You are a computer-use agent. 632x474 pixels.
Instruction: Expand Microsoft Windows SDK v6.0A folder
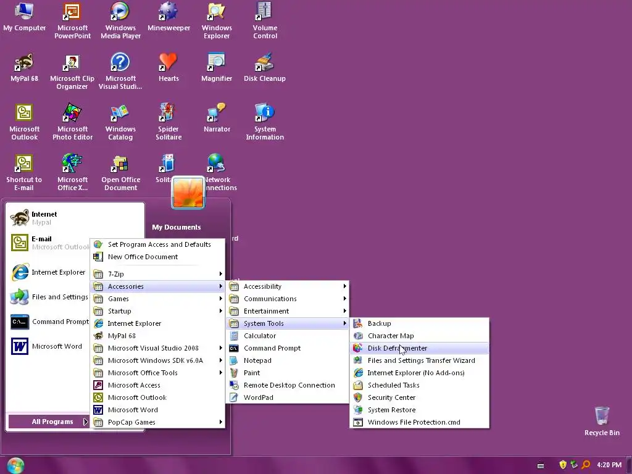click(157, 360)
